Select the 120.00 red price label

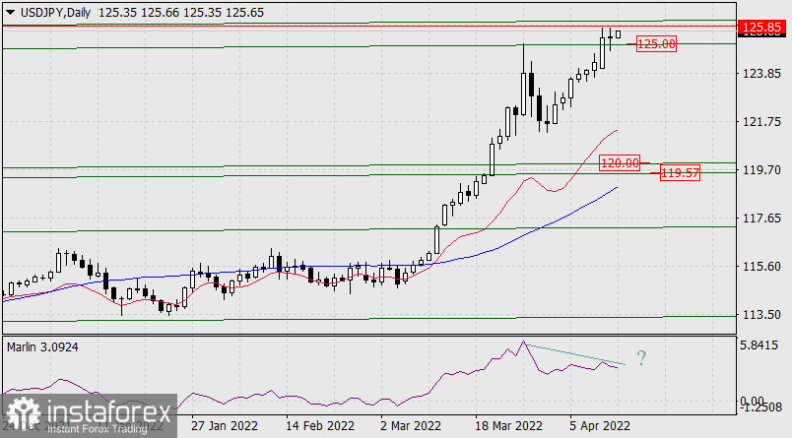(621, 162)
